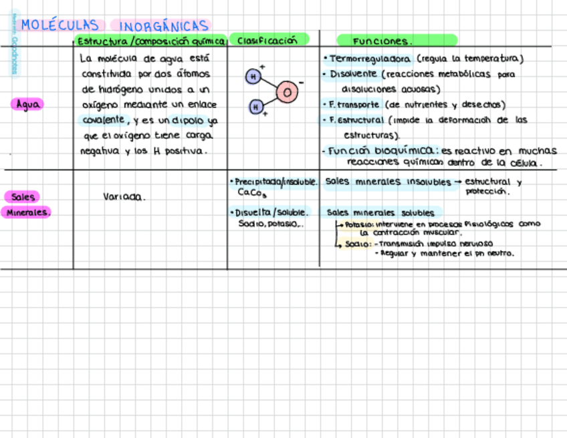Click the 'F. Estructural' highlighted text
567x438 pixels.
click(x=356, y=120)
